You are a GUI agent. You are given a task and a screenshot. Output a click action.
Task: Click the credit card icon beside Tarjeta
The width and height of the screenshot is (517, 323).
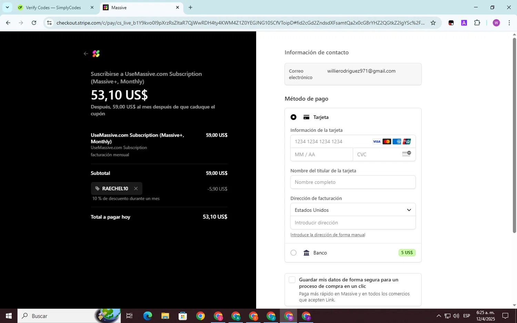[x=306, y=117]
